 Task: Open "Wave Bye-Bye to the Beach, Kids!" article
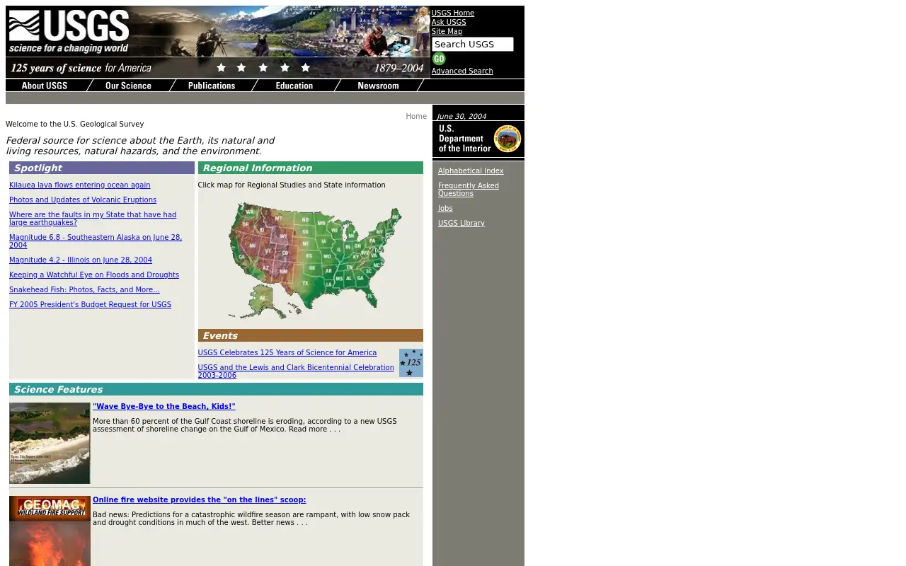pos(164,406)
